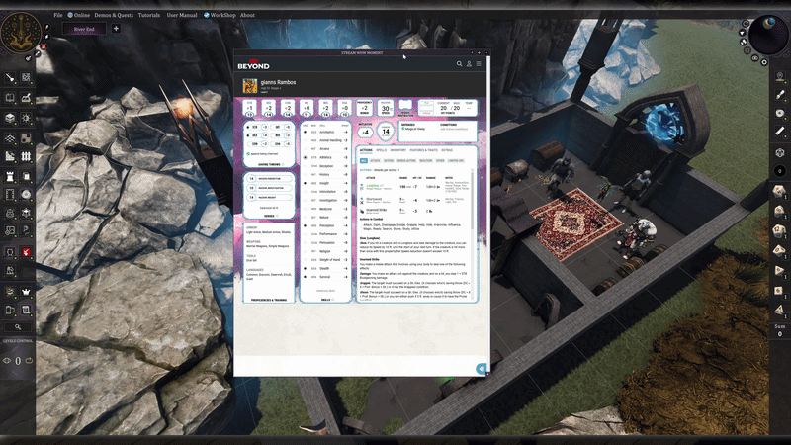The width and height of the screenshot is (791, 445).
Task: Open the WorkShop menu
Action: pos(220,15)
